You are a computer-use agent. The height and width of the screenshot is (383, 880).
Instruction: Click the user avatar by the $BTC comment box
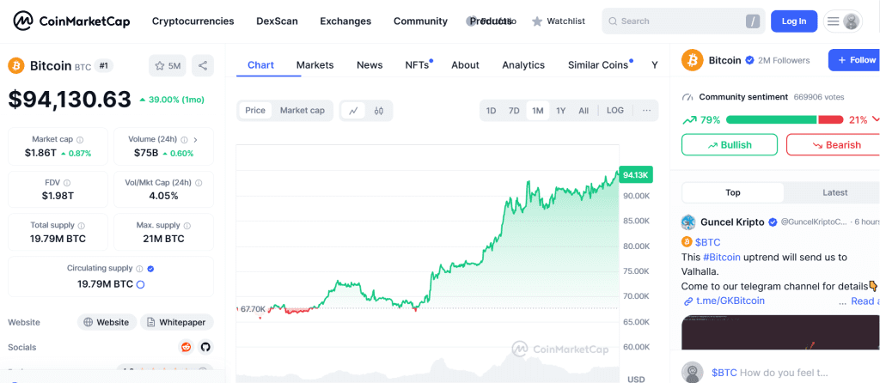pyautogui.click(x=693, y=373)
